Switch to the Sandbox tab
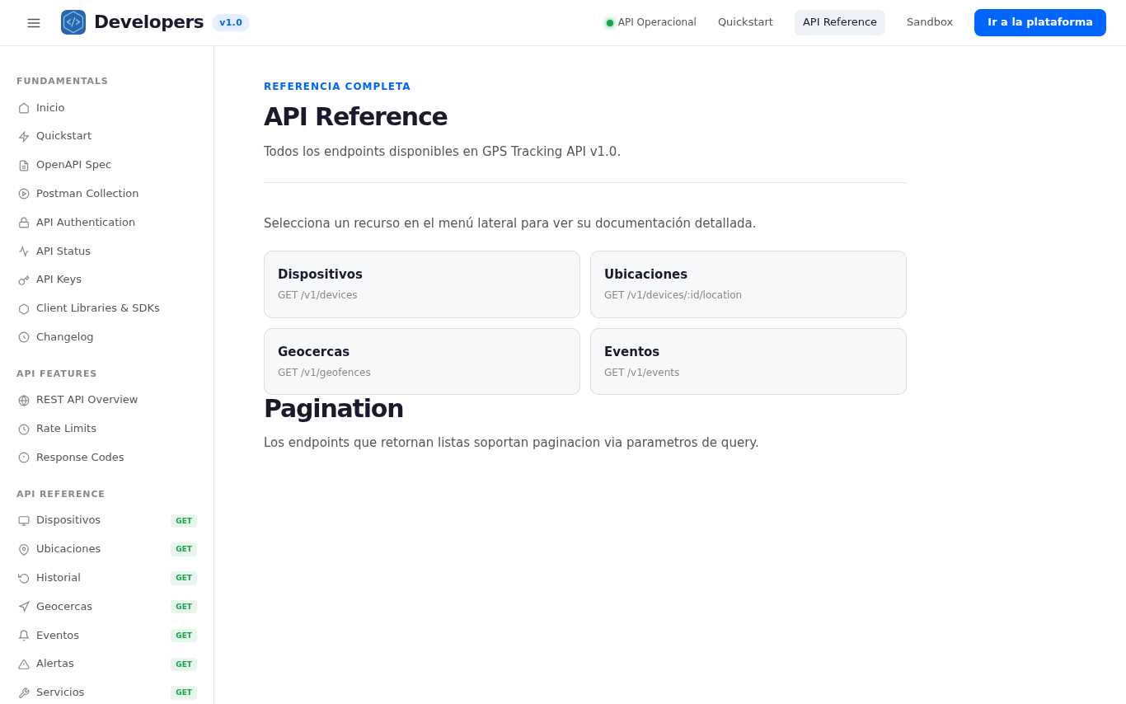The height and width of the screenshot is (704, 1126). coord(930,22)
